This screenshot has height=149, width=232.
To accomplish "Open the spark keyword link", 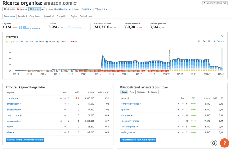I will click(124, 110).
